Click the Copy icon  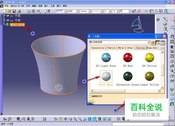coord(29,11)
